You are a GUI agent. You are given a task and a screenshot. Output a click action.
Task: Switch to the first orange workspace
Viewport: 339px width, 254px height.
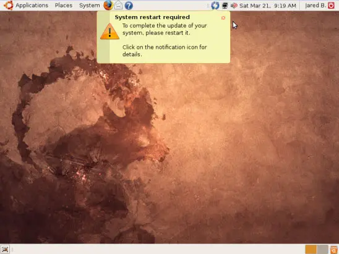(x=311, y=250)
